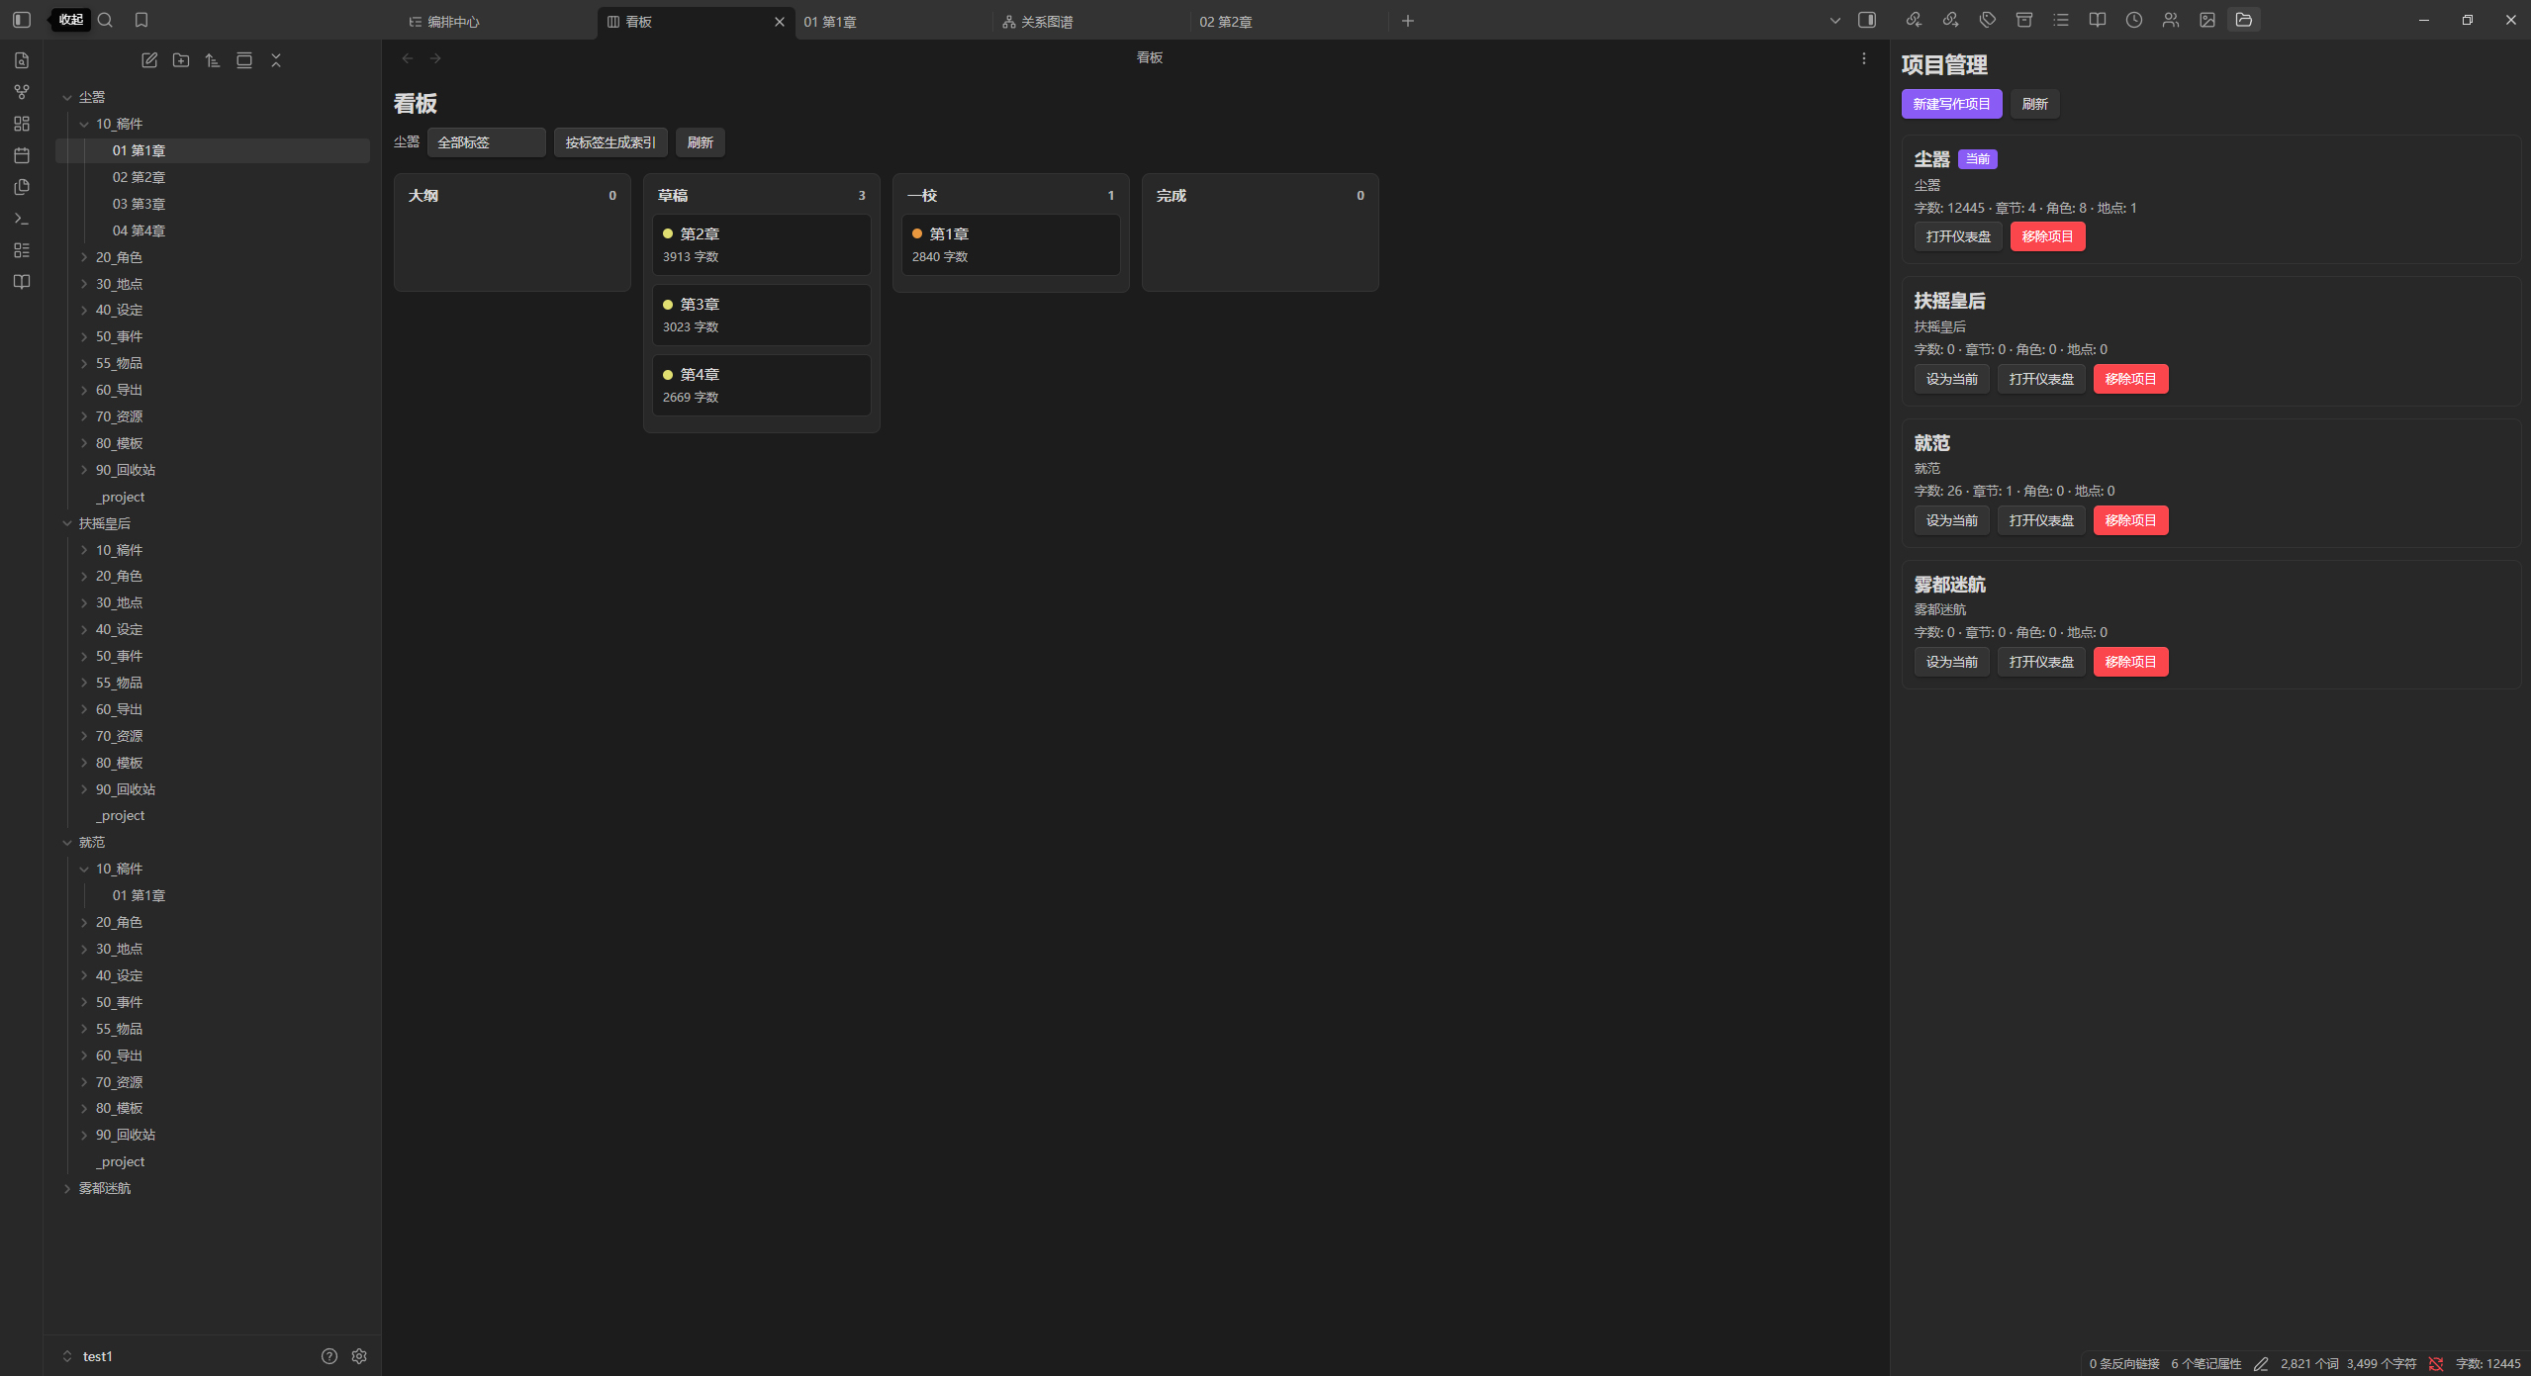Create a new folder in file explorer
The height and width of the screenshot is (1376, 2531).
tap(181, 60)
